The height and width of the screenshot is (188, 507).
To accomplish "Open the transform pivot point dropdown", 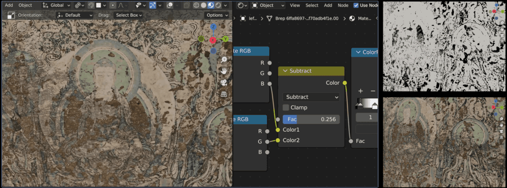I will click(79, 5).
